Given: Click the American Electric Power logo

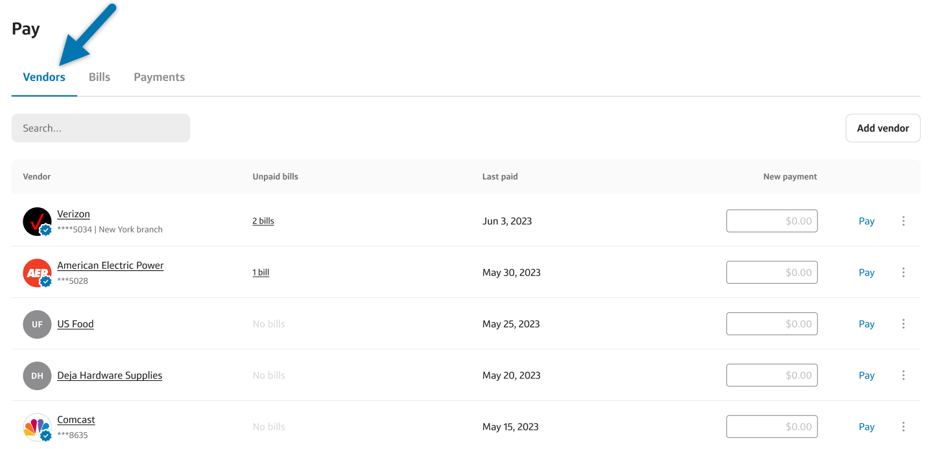Looking at the screenshot, I should coord(37,273).
